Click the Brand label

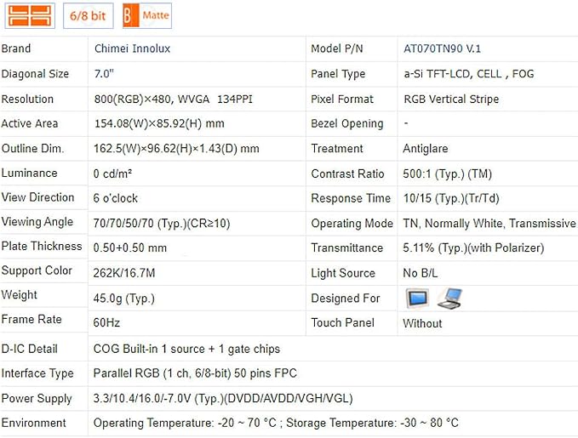click(x=16, y=48)
